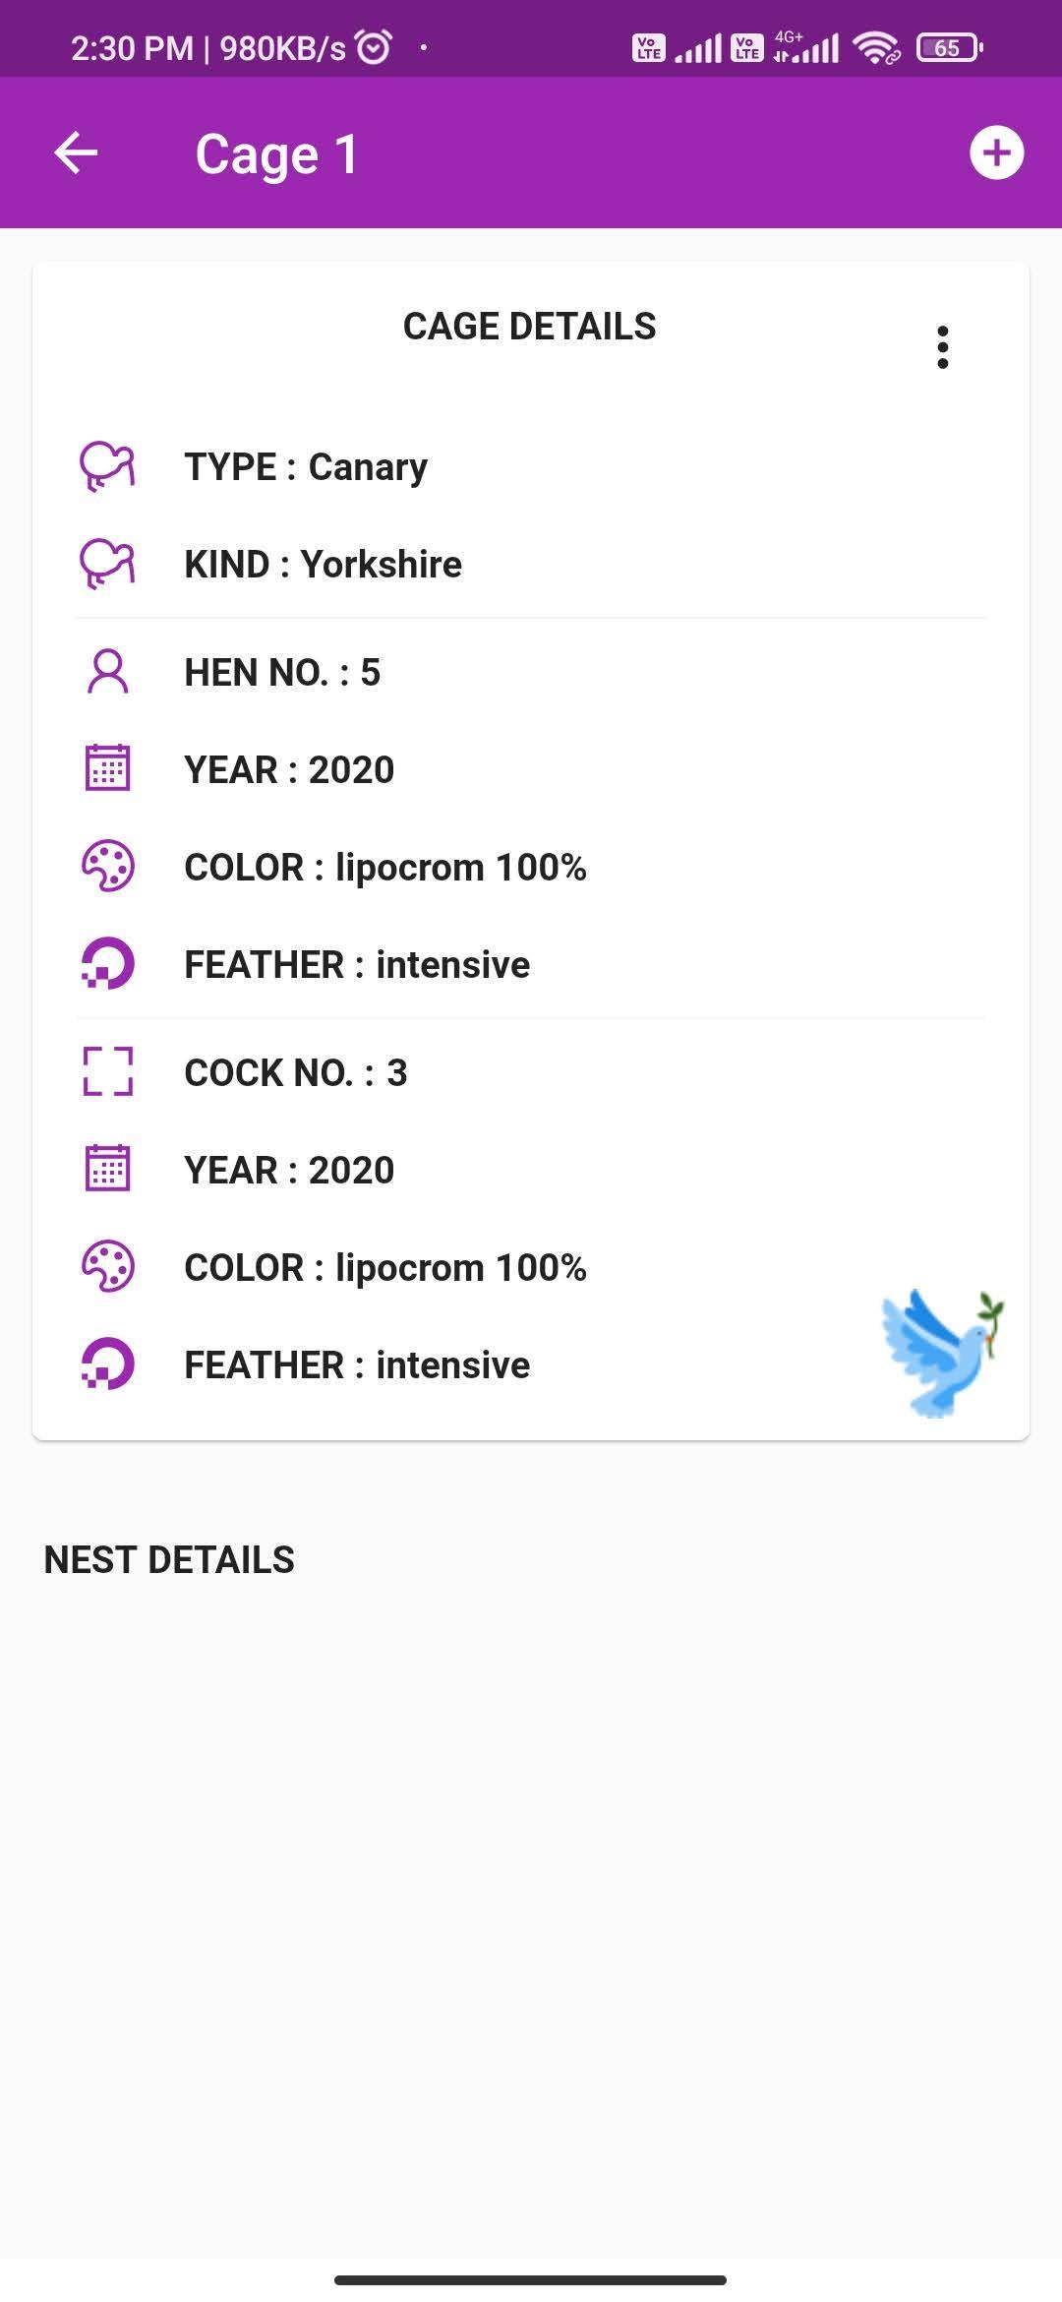Tap the battery indicator in status bar
Screen dimensions: 1062x2302
(x=949, y=47)
